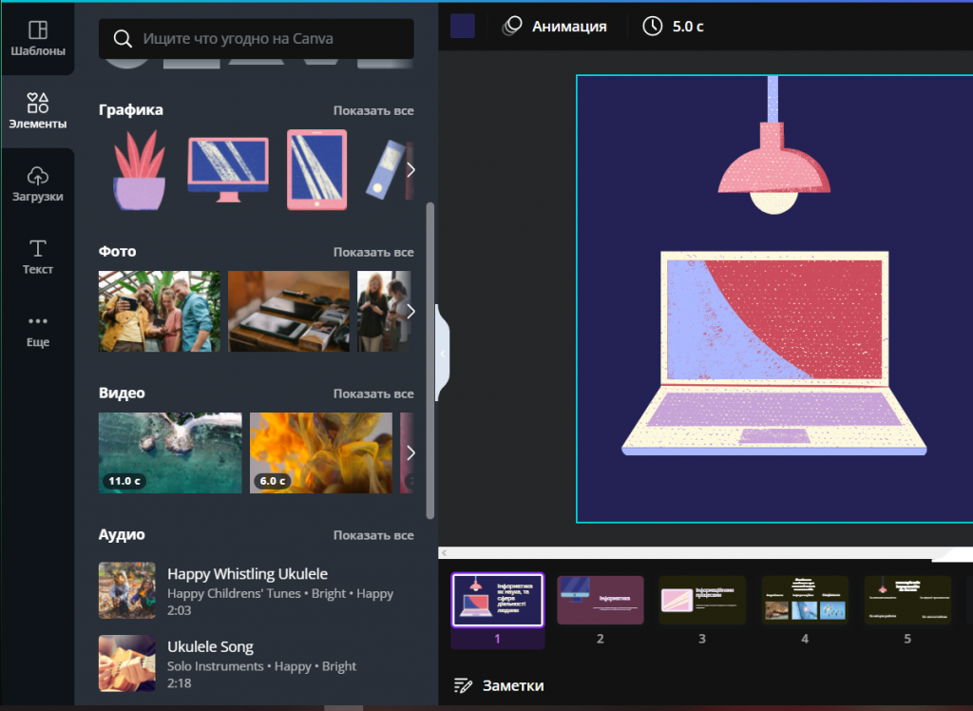
Task: Click the Анимация animation button
Action: point(555,27)
